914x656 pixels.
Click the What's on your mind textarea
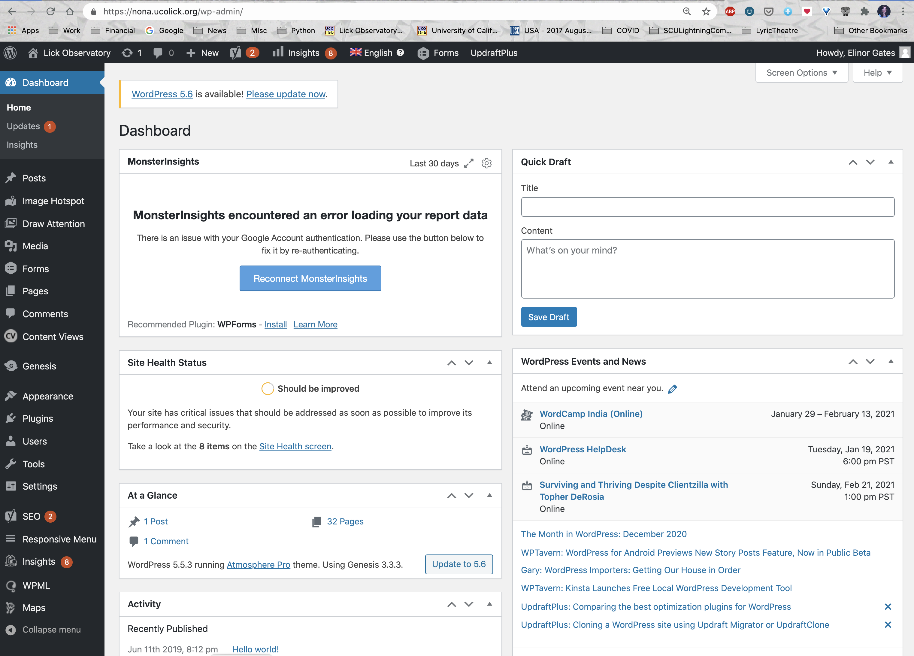(x=708, y=269)
